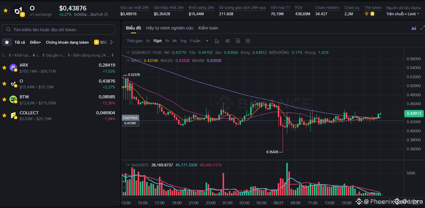Switch to the Tất cả tab
The image size is (425, 208).
[20, 42]
